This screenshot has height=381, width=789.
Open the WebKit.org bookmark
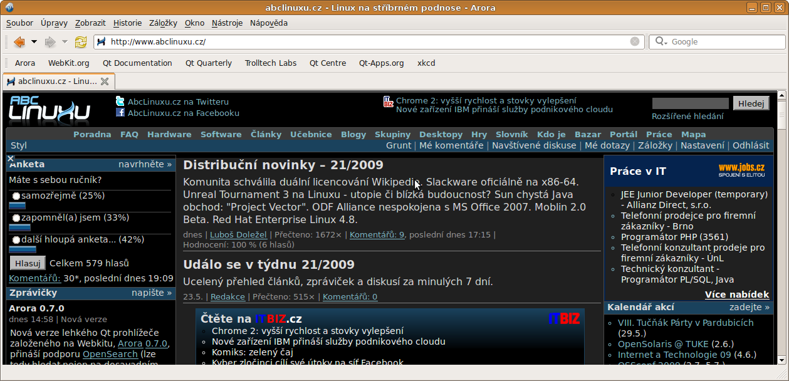click(69, 63)
